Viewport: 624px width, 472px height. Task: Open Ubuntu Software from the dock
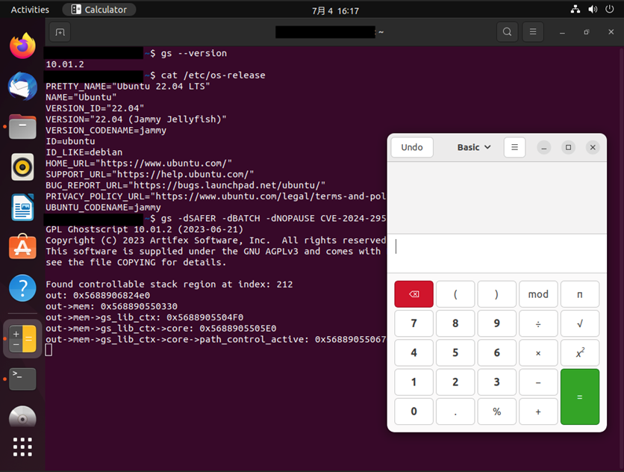[22, 247]
